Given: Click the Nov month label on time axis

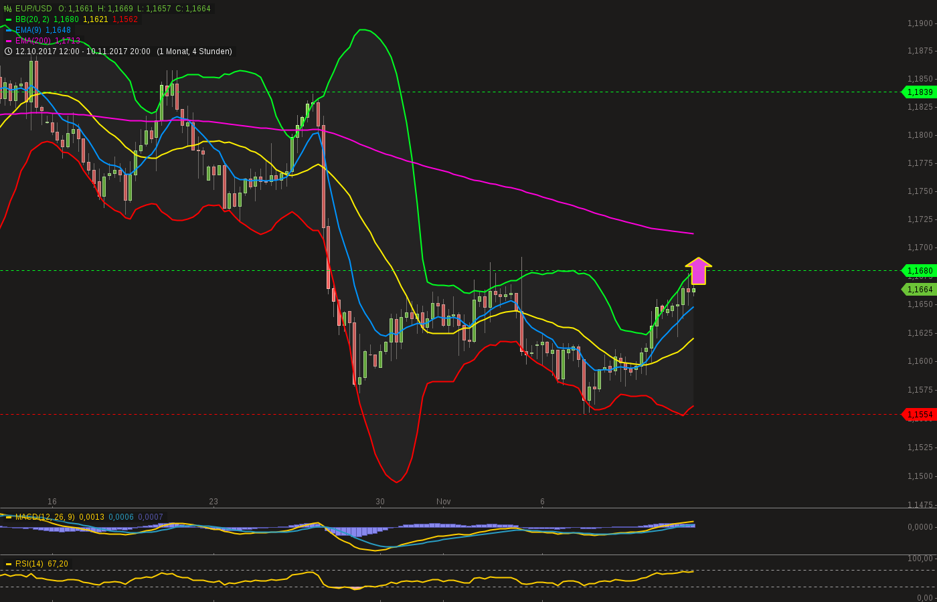Looking at the screenshot, I should tap(444, 502).
